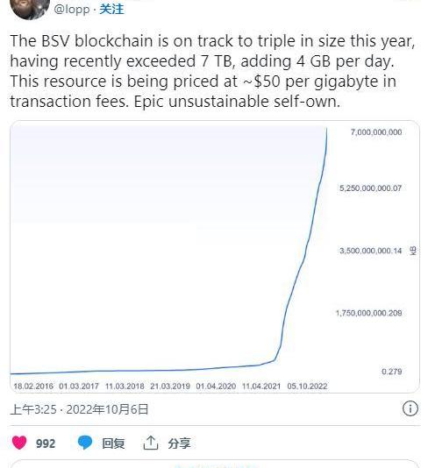Click the 01.04.2020 date on chart axis

216,386
